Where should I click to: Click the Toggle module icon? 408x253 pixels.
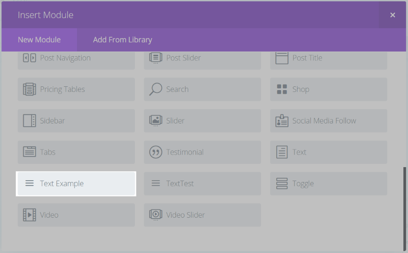point(282,183)
